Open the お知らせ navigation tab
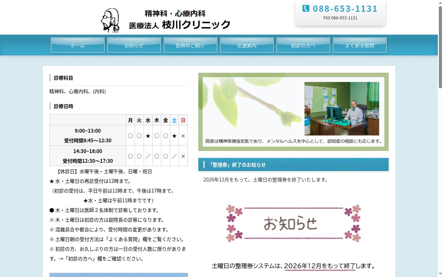 coord(134,45)
